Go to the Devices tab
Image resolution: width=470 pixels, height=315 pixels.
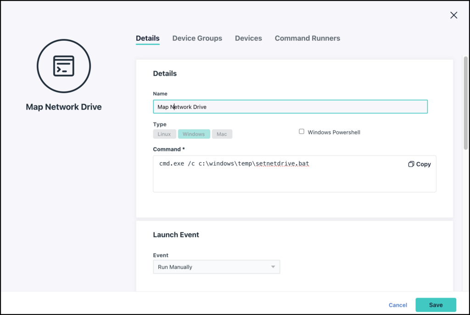point(248,39)
